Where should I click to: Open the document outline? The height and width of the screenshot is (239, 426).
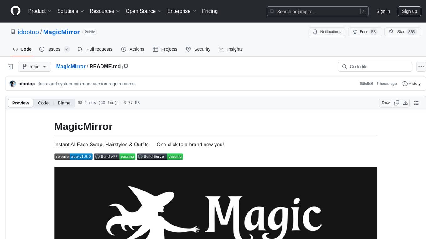416,103
